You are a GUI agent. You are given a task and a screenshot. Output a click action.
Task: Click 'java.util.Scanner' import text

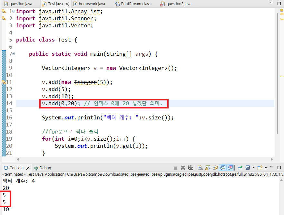pyautogui.click(x=66, y=18)
